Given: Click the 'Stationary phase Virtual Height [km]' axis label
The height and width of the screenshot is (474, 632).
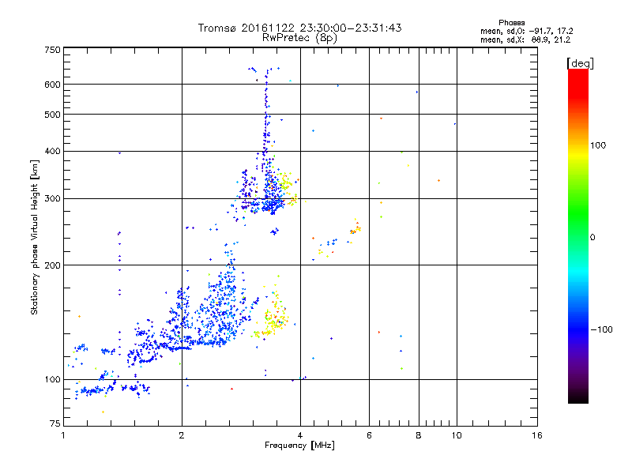Looking at the screenshot, I should coord(35,238).
